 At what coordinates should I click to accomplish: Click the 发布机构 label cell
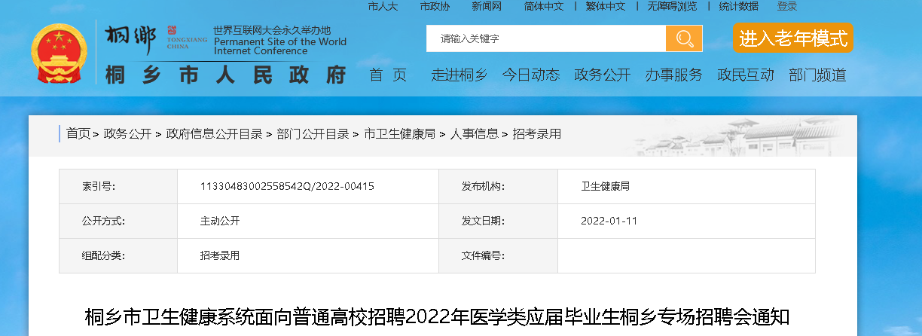[x=498, y=186]
